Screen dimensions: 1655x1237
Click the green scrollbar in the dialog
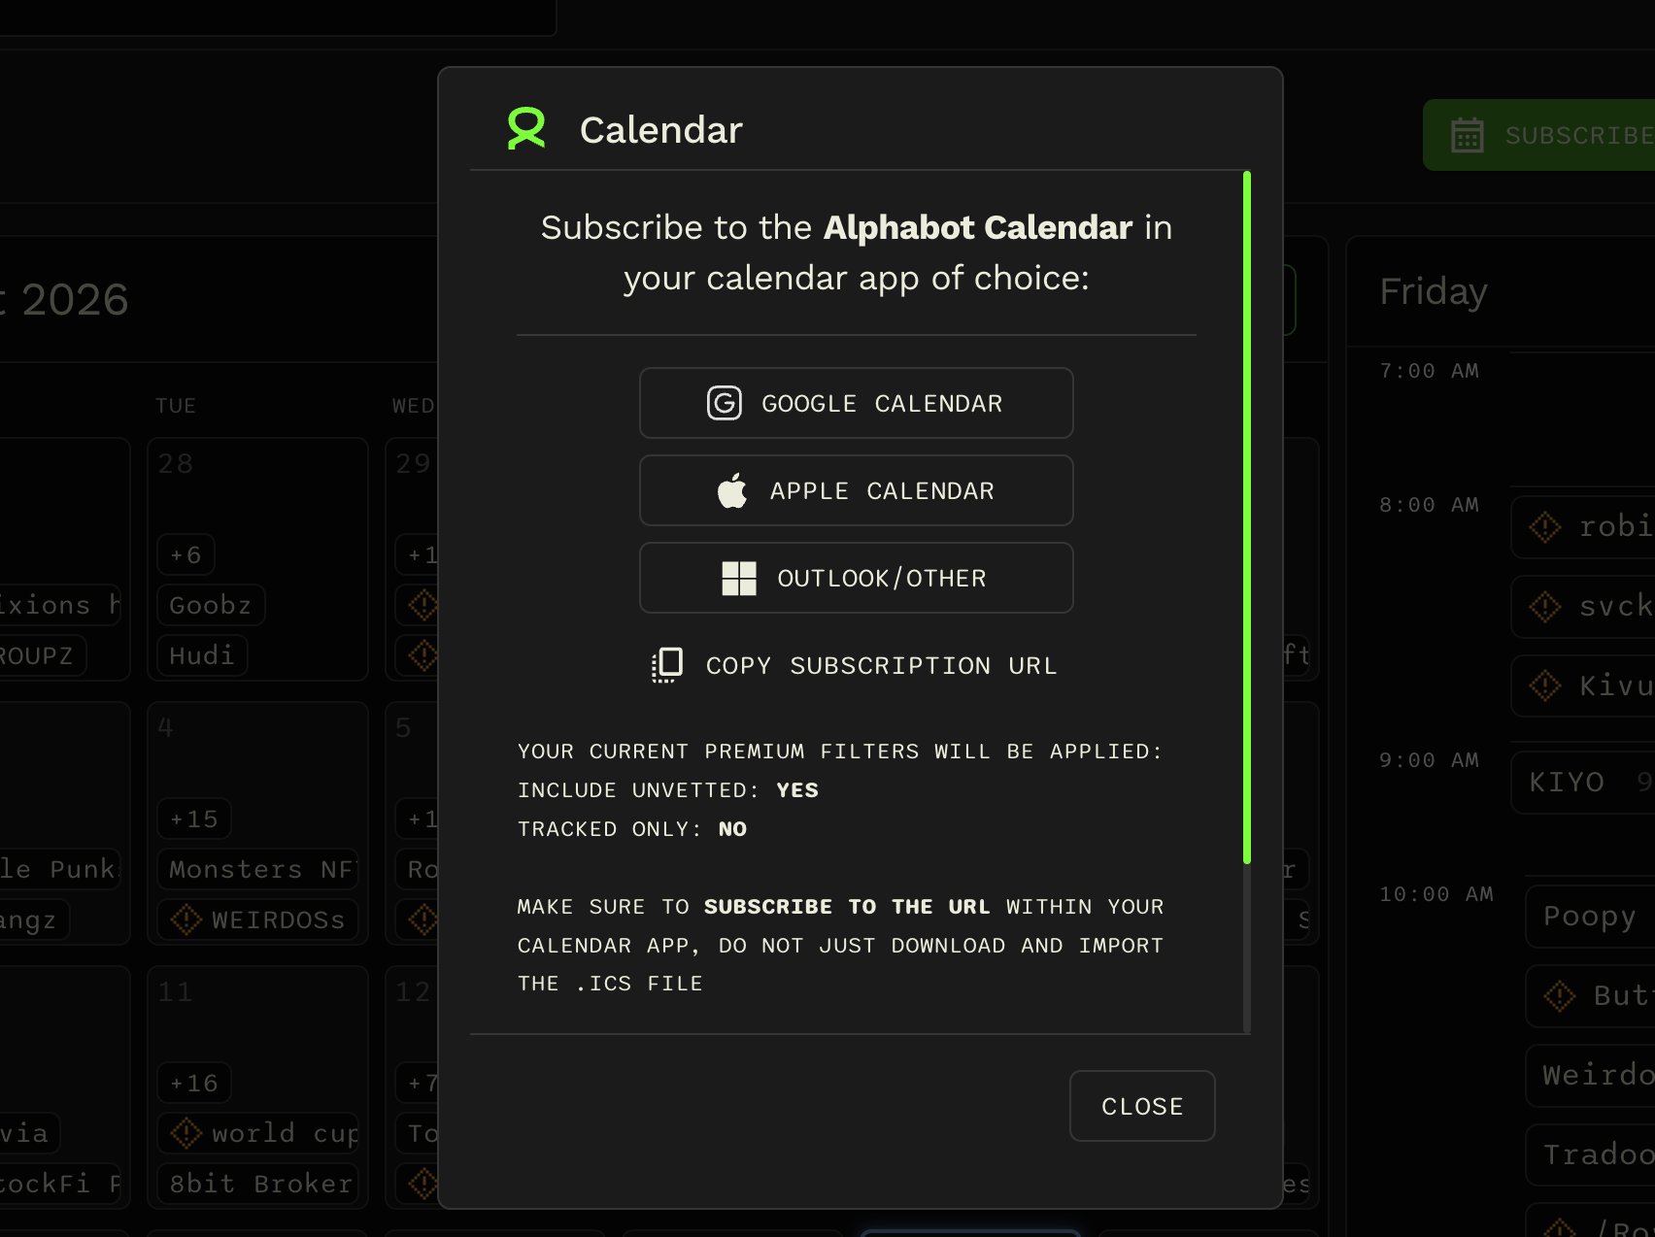1247,517
